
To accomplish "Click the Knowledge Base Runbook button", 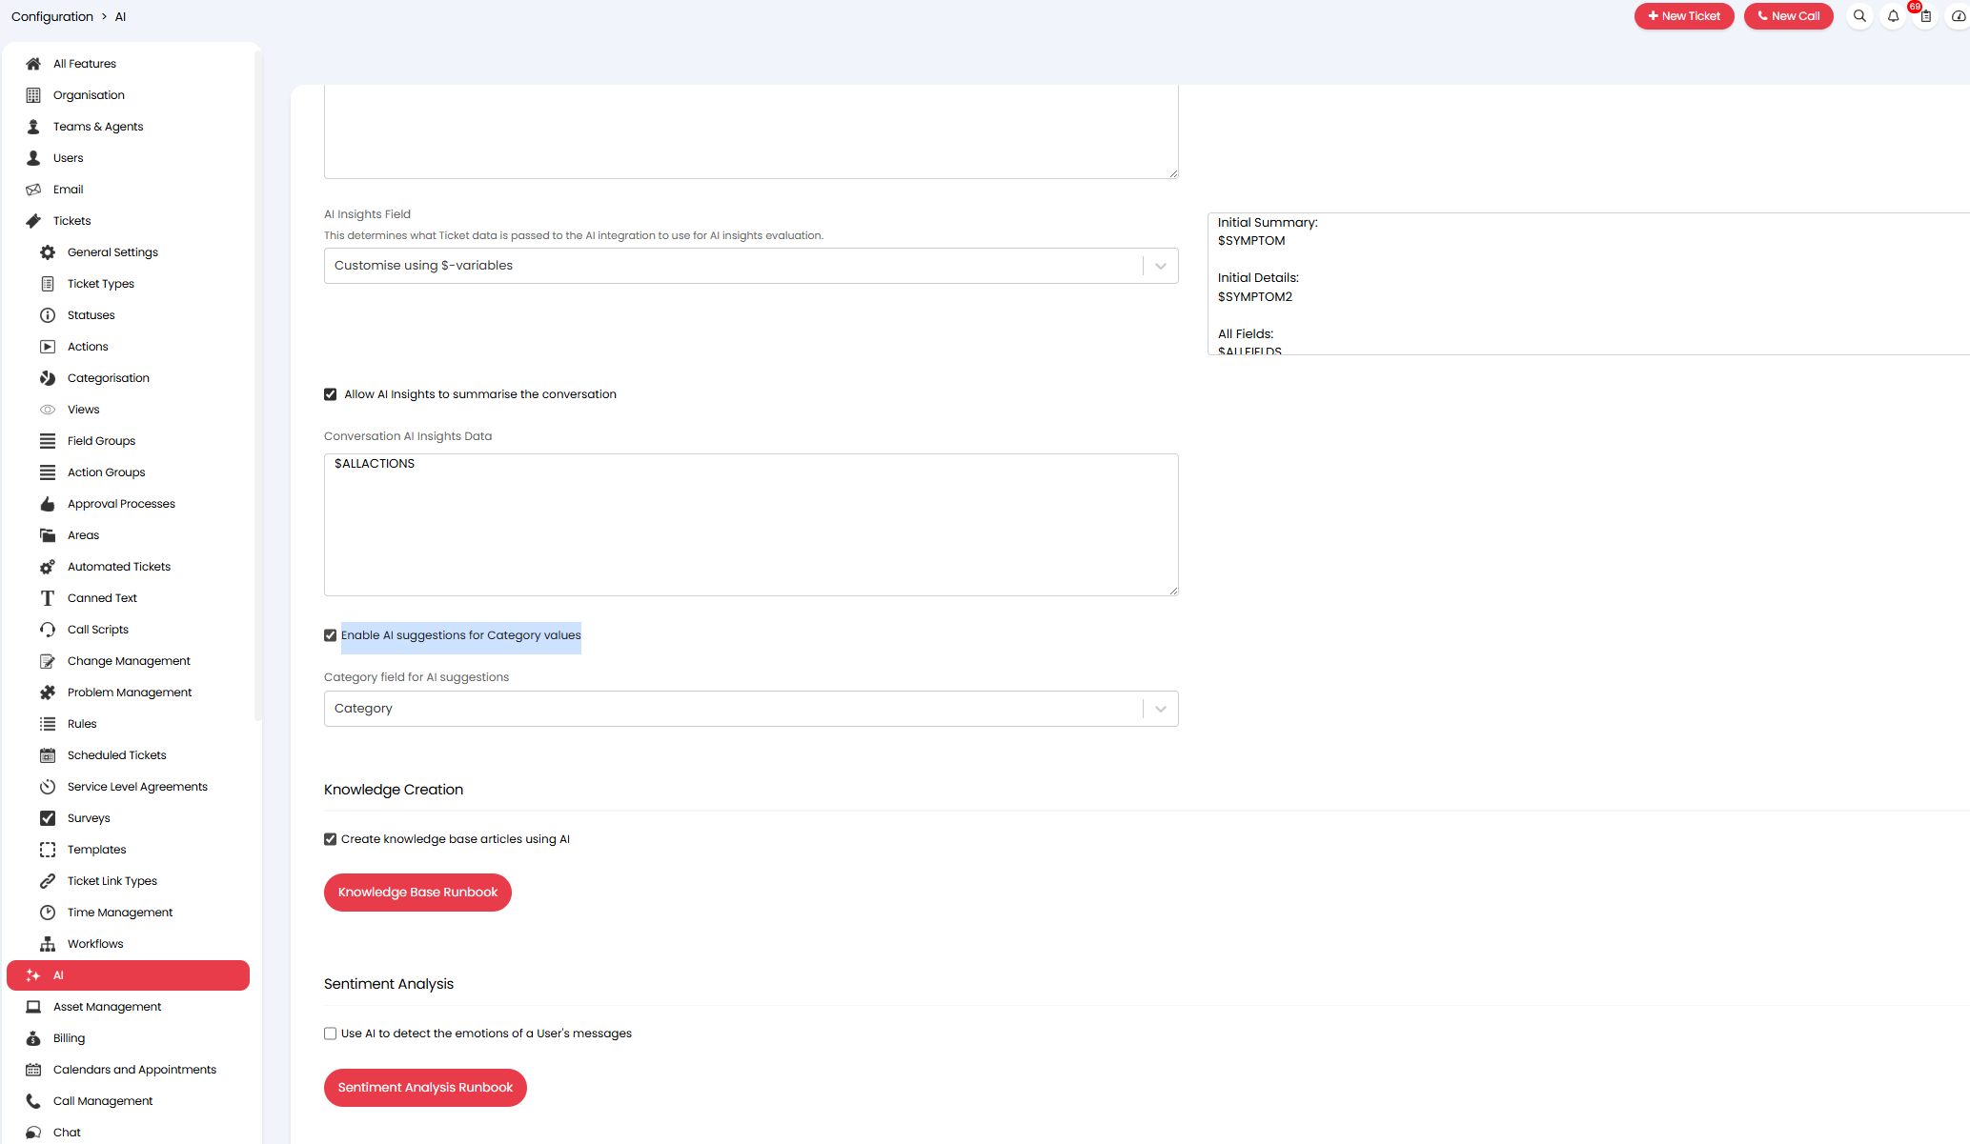I will click(x=417, y=893).
